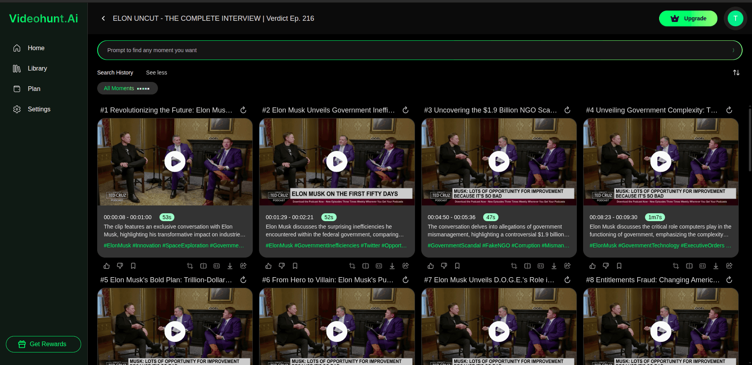The height and width of the screenshot is (365, 752).
Task: Dislike clip #1 with the thumbs-down icon
Action: pos(120,266)
